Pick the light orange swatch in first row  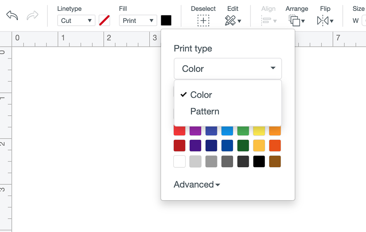point(275,131)
